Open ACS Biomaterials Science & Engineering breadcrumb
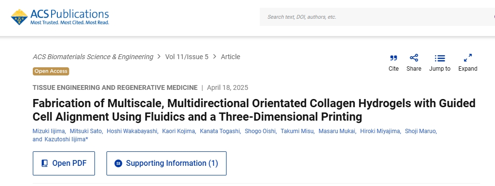 93,57
